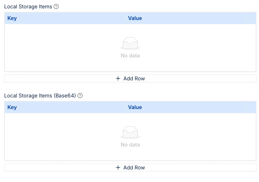Click blank actions column header in first table

pyautogui.click(x=251, y=18)
